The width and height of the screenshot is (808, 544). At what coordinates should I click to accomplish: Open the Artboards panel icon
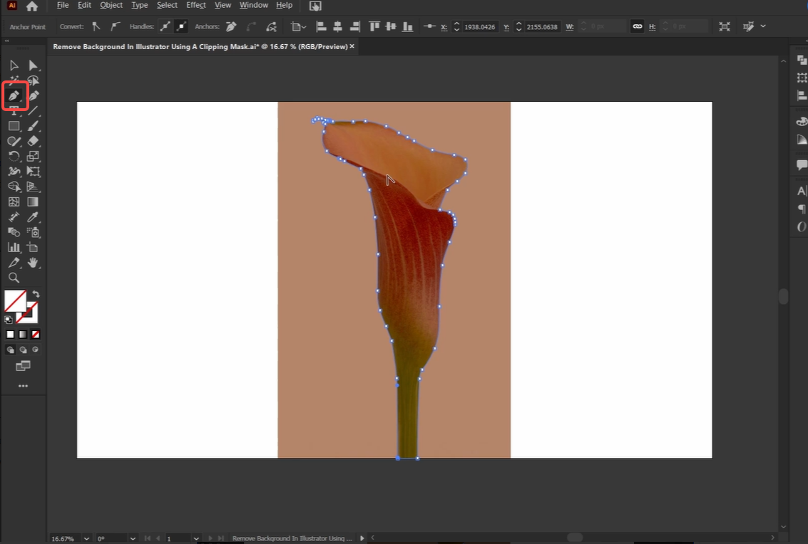tap(800, 78)
